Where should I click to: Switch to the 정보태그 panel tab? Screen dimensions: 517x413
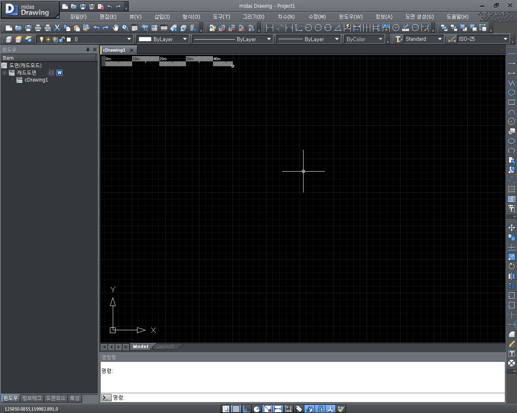click(32, 398)
